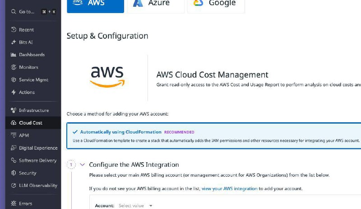Open the Monitors icon in sidebar

coord(14,67)
